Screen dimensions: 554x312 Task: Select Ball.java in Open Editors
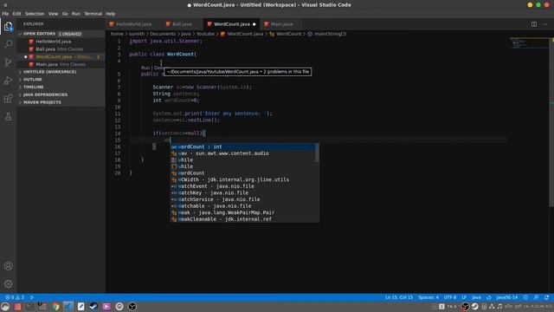coord(60,49)
